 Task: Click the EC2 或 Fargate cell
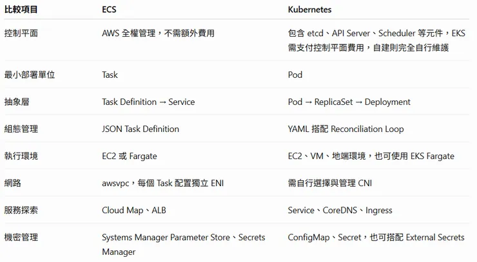pyautogui.click(x=130, y=156)
